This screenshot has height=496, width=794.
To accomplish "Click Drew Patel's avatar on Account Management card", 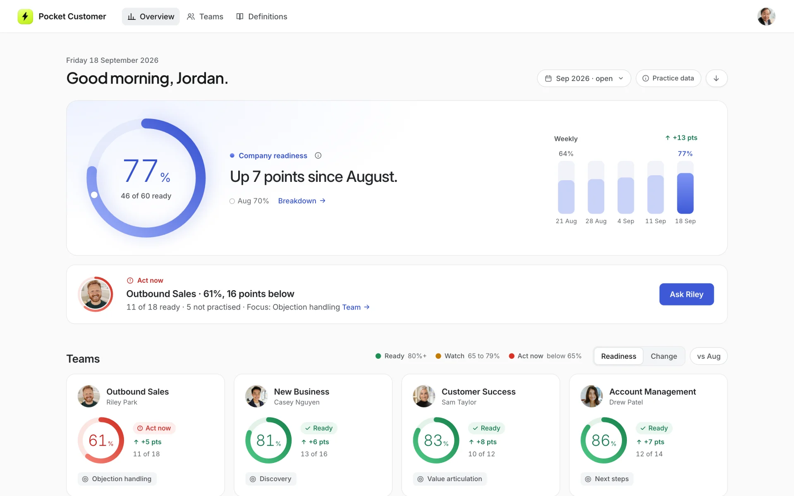I will 591,396.
